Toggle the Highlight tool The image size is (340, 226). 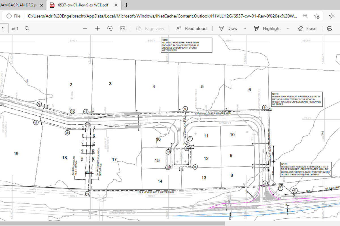[x=268, y=29]
